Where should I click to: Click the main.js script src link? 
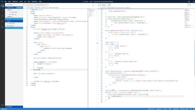pyautogui.click(x=47, y=81)
